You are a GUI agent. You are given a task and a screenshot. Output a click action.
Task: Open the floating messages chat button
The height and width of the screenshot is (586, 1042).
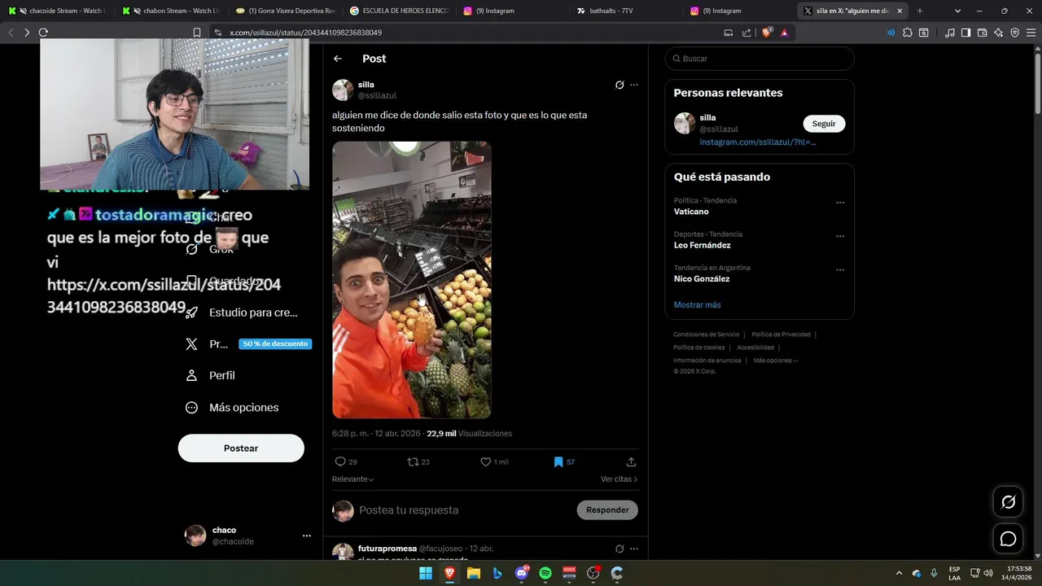click(x=1008, y=539)
